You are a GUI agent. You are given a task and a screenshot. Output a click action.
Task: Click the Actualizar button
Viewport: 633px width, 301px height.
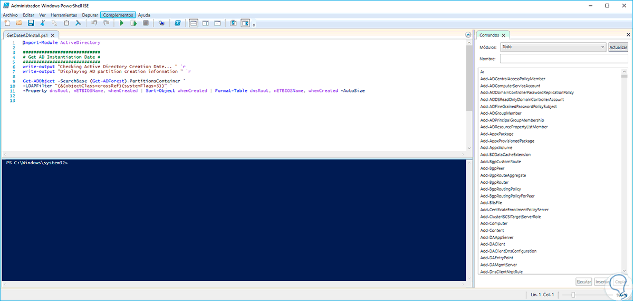[x=618, y=47]
